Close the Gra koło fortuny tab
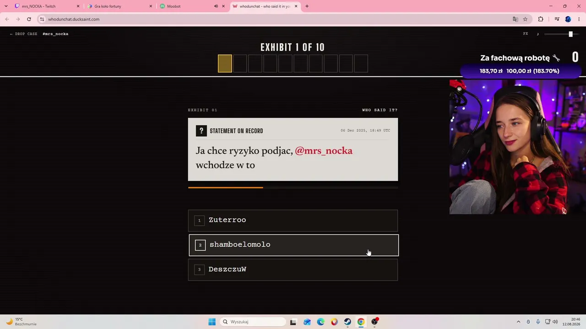The height and width of the screenshot is (329, 586). click(x=151, y=6)
